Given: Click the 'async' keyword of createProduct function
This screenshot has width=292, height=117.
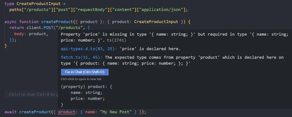Looking at the screenshot, I should pos(11,22).
